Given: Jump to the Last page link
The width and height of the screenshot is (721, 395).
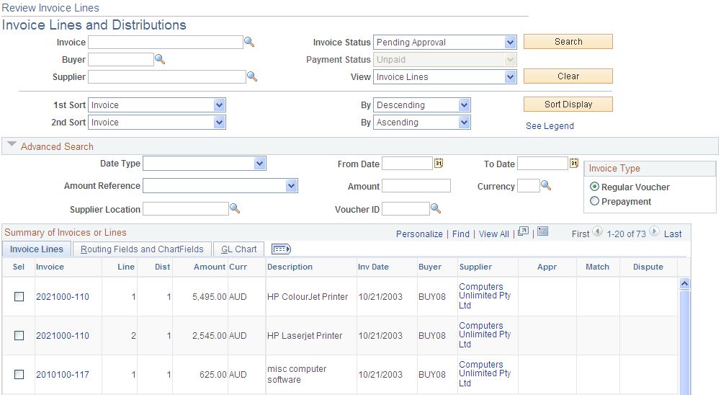Looking at the screenshot, I should 673,234.
